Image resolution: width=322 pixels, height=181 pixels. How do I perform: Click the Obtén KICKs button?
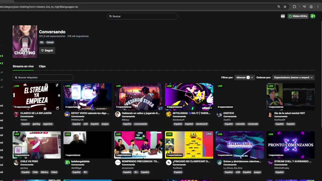point(298,16)
